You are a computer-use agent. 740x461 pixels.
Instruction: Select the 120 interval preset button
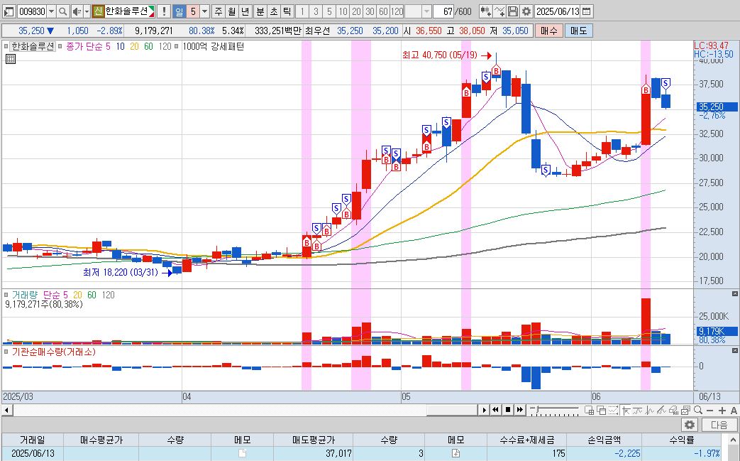397,11
